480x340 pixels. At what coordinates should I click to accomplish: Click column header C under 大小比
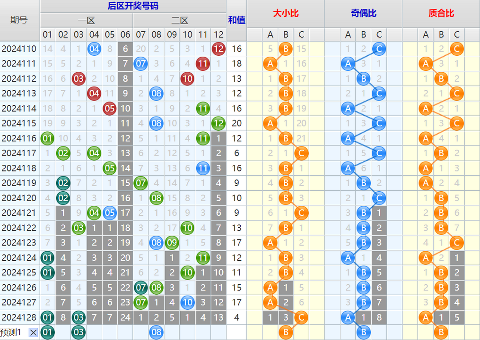[301, 34]
